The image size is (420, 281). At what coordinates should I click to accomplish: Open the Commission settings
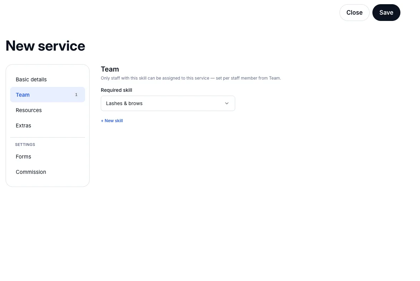pos(48,172)
